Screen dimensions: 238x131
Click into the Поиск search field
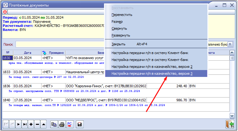coord(59,44)
